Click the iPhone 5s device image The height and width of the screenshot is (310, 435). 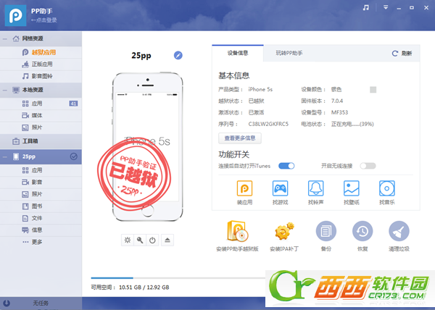tap(148, 147)
